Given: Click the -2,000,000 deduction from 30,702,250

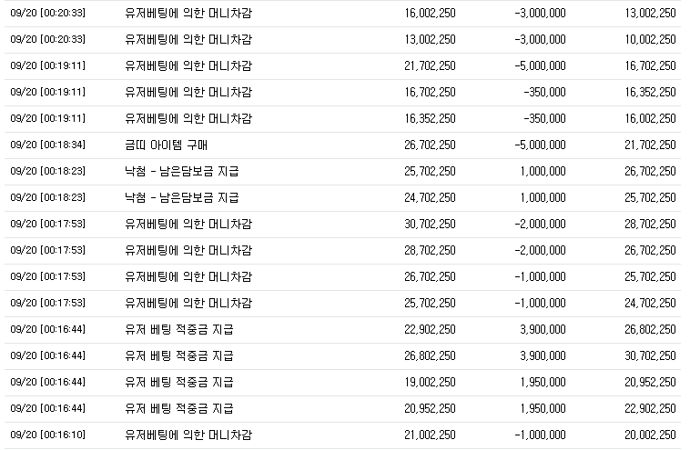Looking at the screenshot, I should (540, 225).
